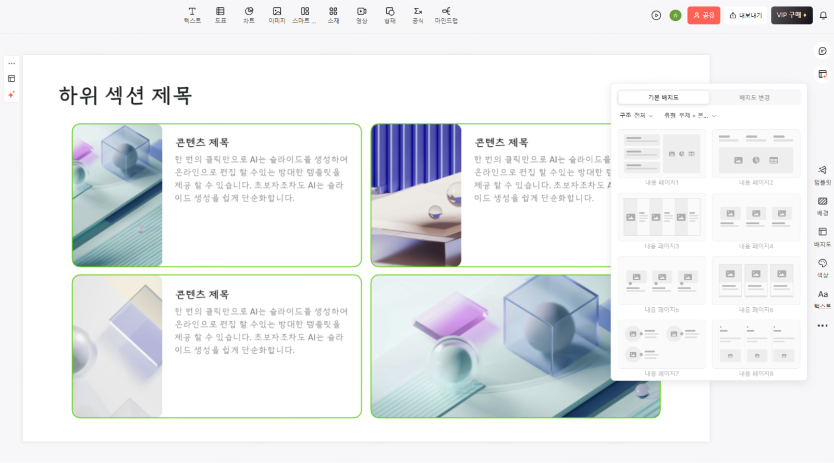Click the AI sparkle icon in the left slide panel
The image size is (834, 463).
click(x=11, y=94)
